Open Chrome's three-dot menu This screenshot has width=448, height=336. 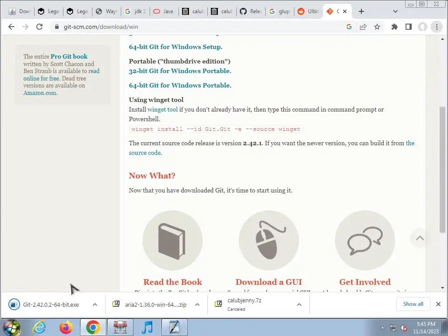point(437,27)
